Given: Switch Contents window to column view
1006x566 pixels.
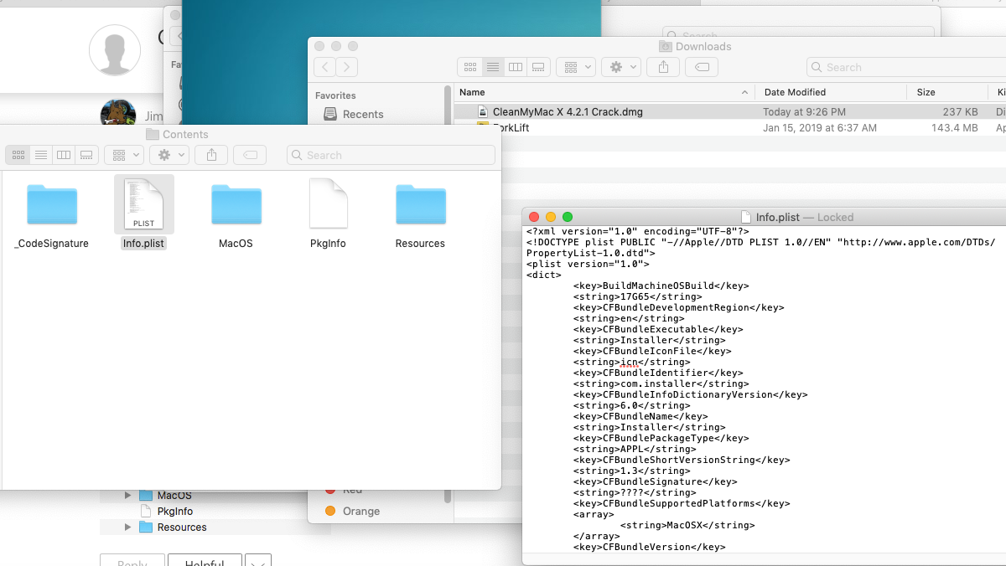Looking at the screenshot, I should click(x=64, y=155).
